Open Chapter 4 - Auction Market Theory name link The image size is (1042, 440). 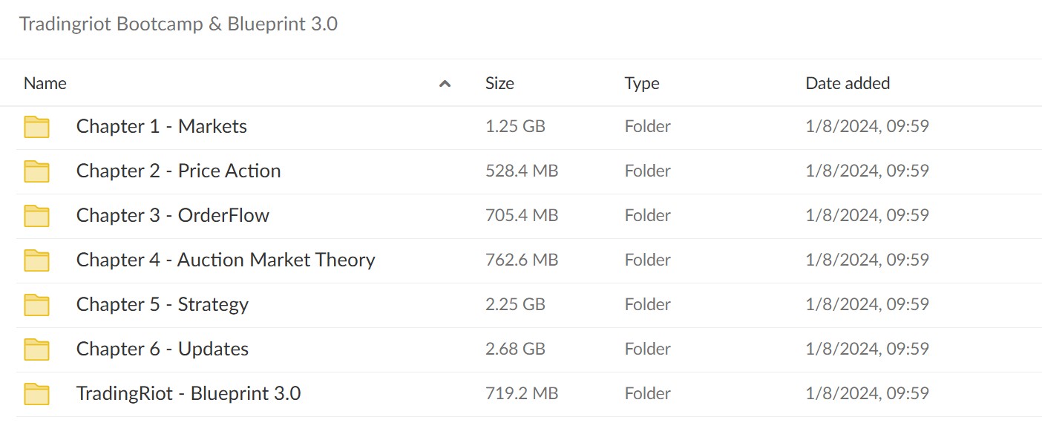pos(226,260)
